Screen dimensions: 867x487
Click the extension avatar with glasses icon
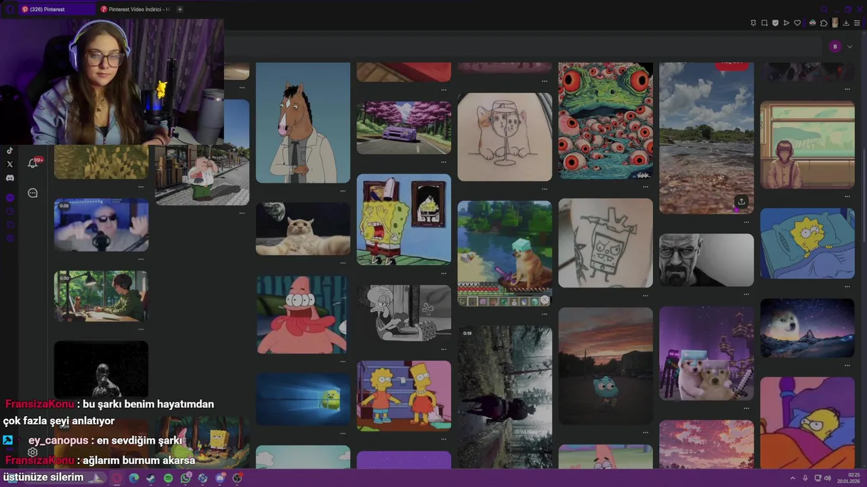813,23
